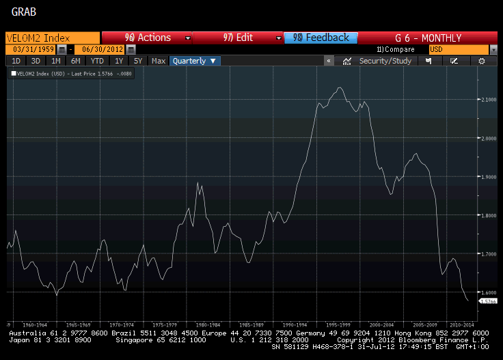Viewport: 503px width, 360px height.
Task: Click the 1970-1974 time axis label
Action: 122,324
